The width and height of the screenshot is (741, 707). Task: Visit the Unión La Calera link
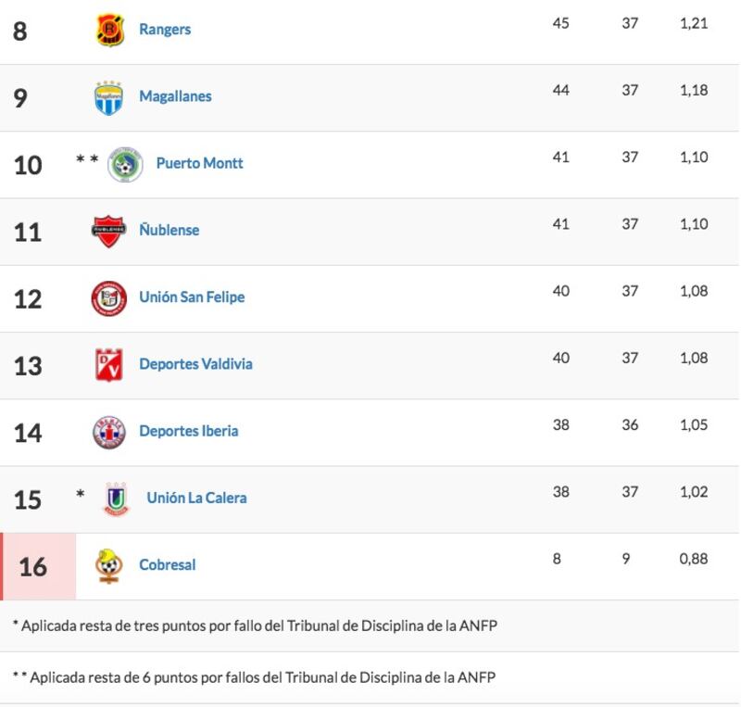tap(196, 498)
